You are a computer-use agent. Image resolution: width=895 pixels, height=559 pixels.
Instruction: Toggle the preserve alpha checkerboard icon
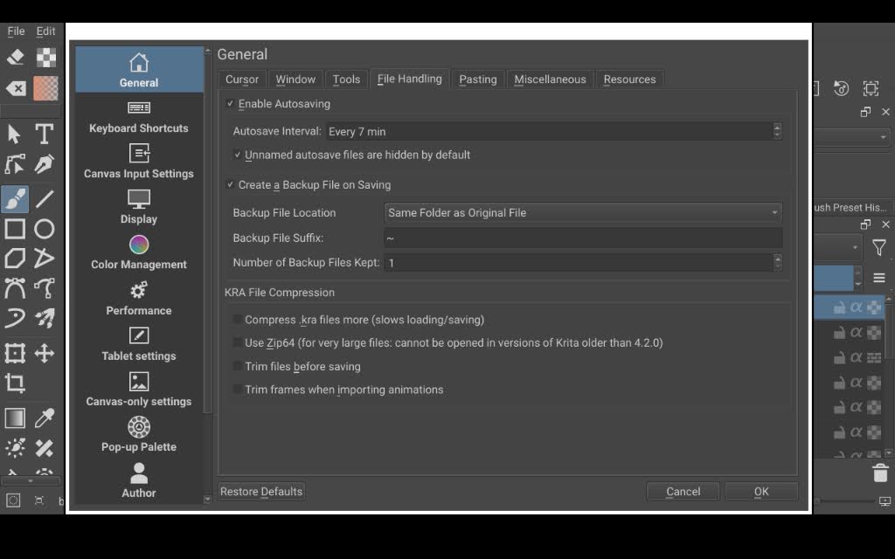[45, 57]
